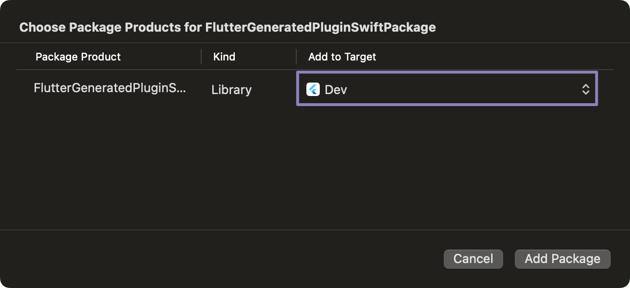Click the Library kind cell

click(x=231, y=89)
